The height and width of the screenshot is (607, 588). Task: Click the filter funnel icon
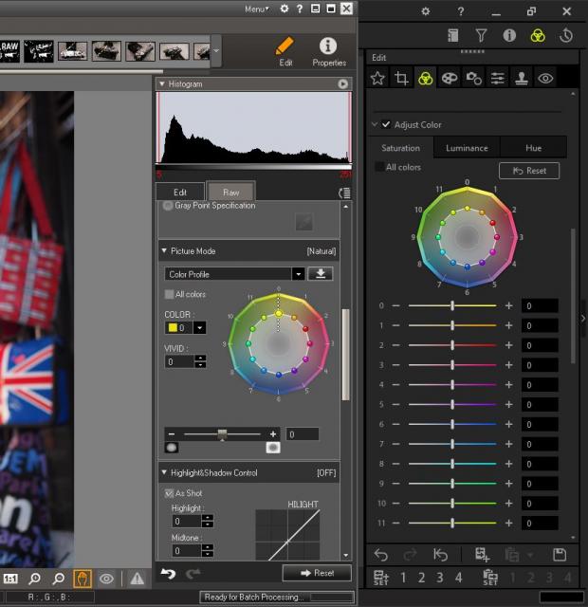pos(481,36)
